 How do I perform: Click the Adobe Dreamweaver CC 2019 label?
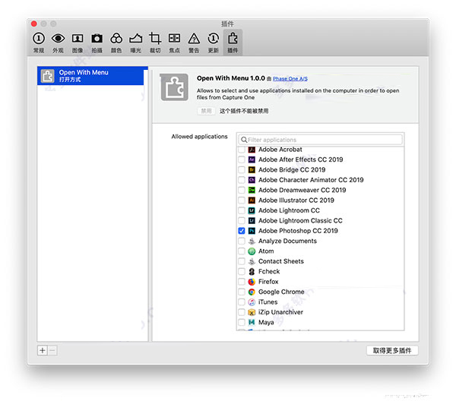pos(302,190)
